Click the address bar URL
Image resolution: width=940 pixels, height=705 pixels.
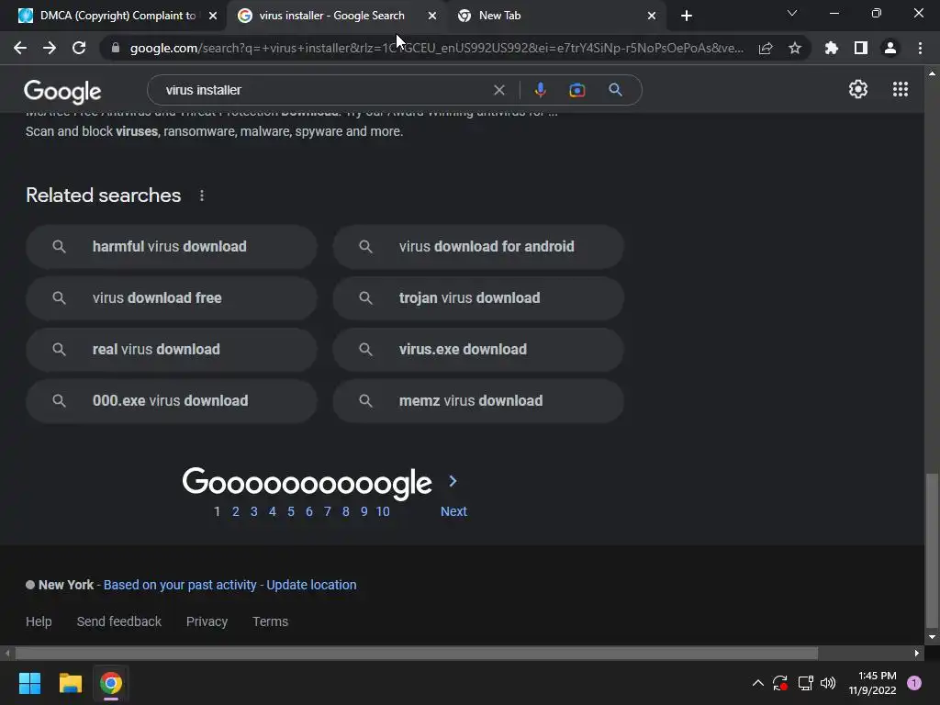[436, 48]
